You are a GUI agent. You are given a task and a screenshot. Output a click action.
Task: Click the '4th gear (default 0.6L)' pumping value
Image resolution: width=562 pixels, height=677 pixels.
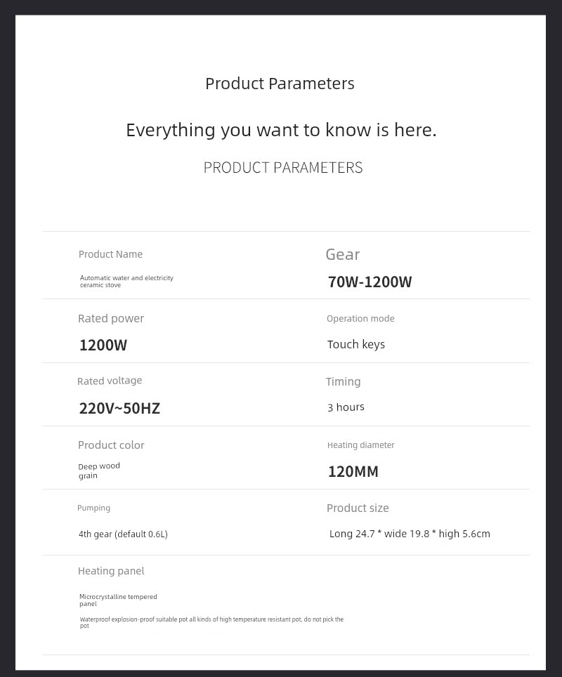point(123,534)
